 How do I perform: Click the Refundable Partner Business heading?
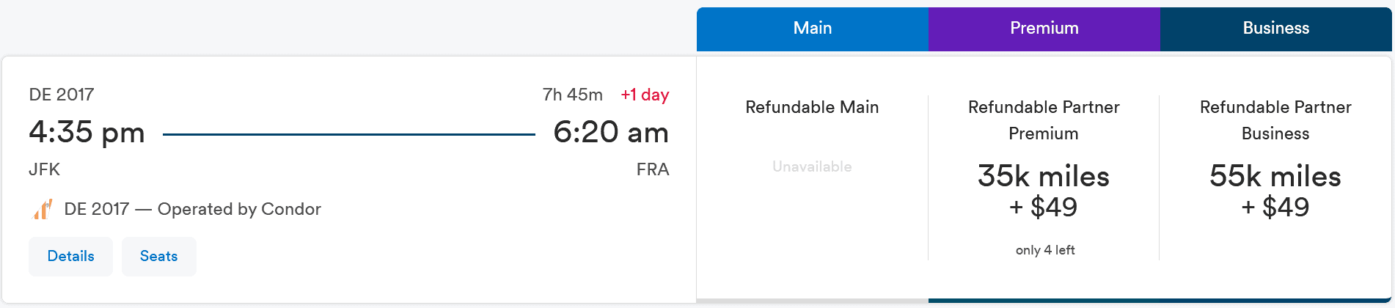pyautogui.click(x=1275, y=120)
